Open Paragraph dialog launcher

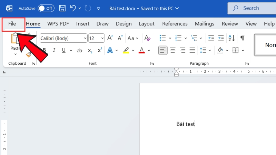247,63
